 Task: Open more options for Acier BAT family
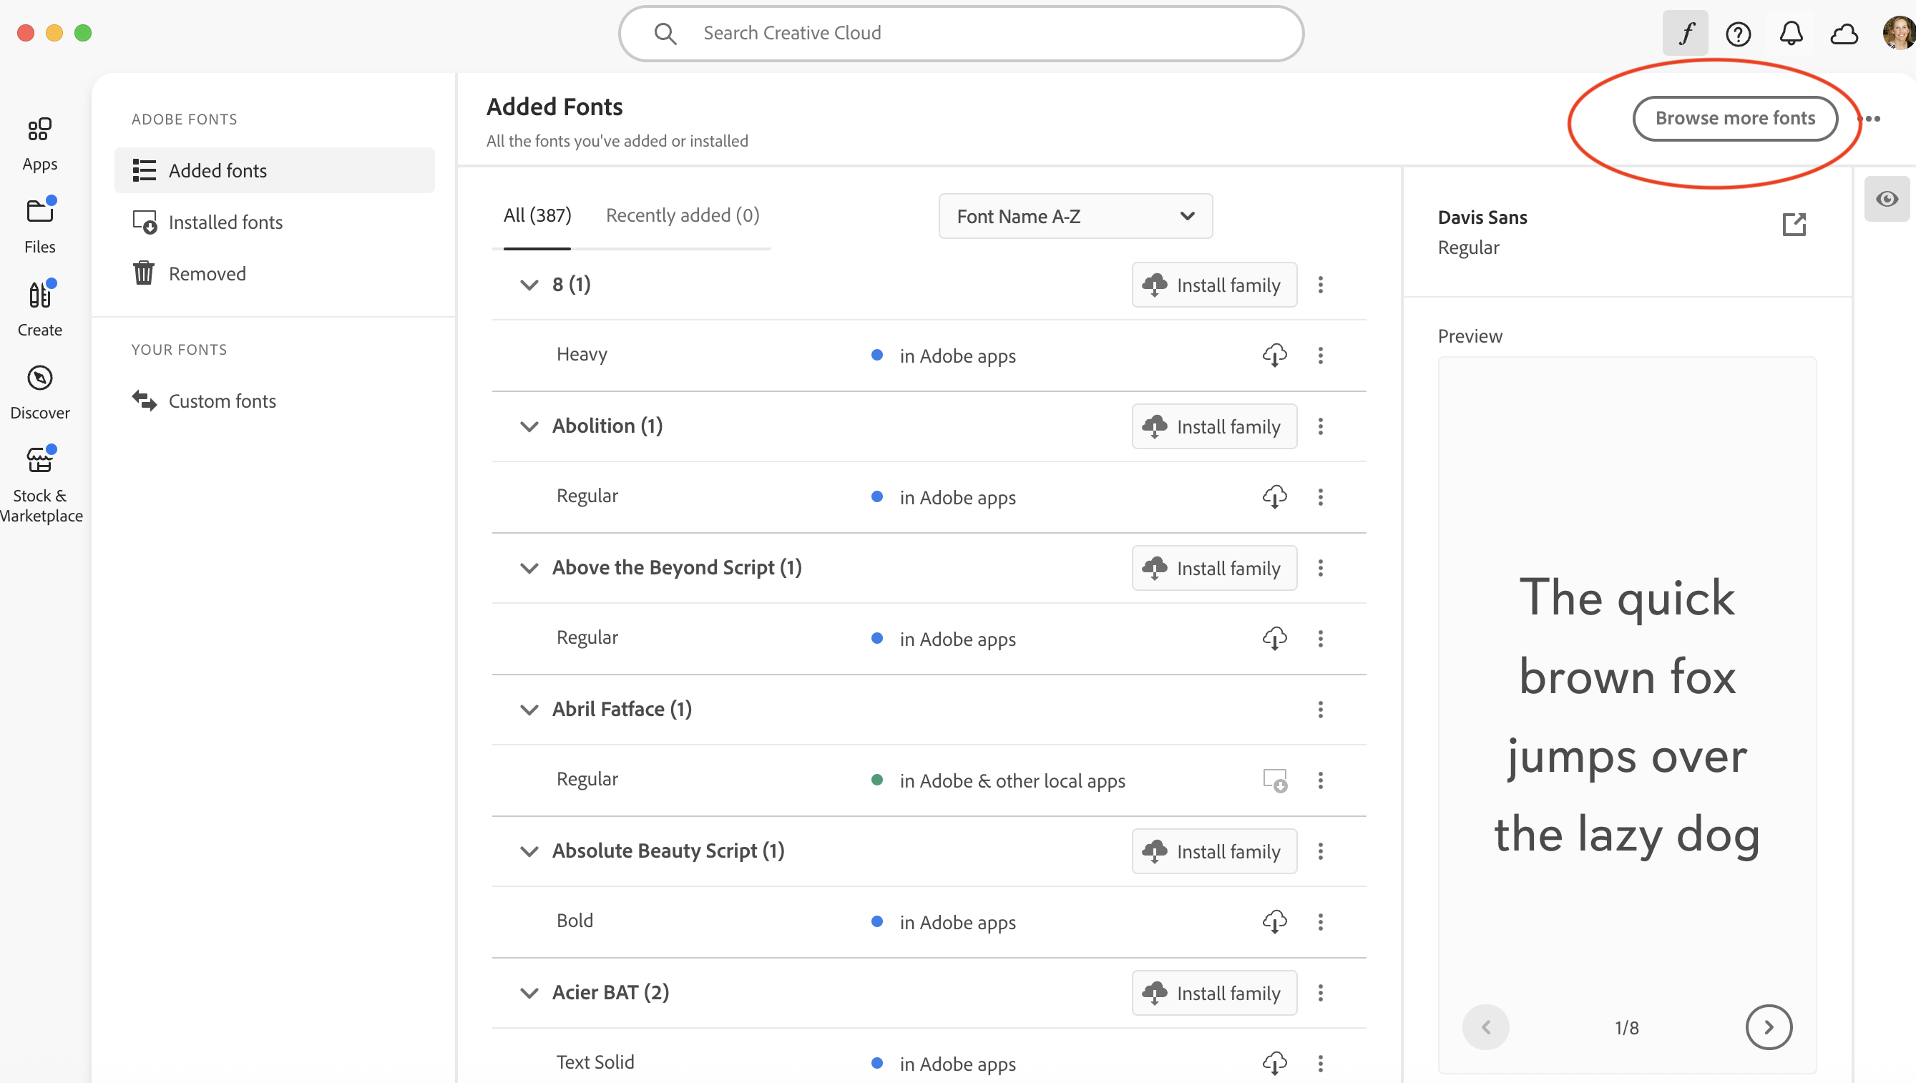point(1320,993)
